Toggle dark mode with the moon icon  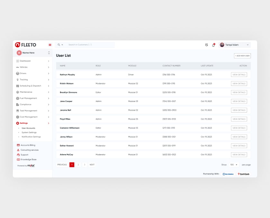pos(207,45)
